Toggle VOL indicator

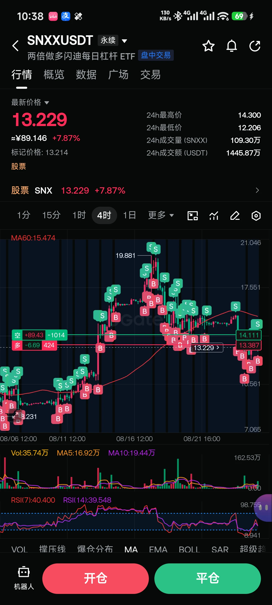[x=20, y=549]
